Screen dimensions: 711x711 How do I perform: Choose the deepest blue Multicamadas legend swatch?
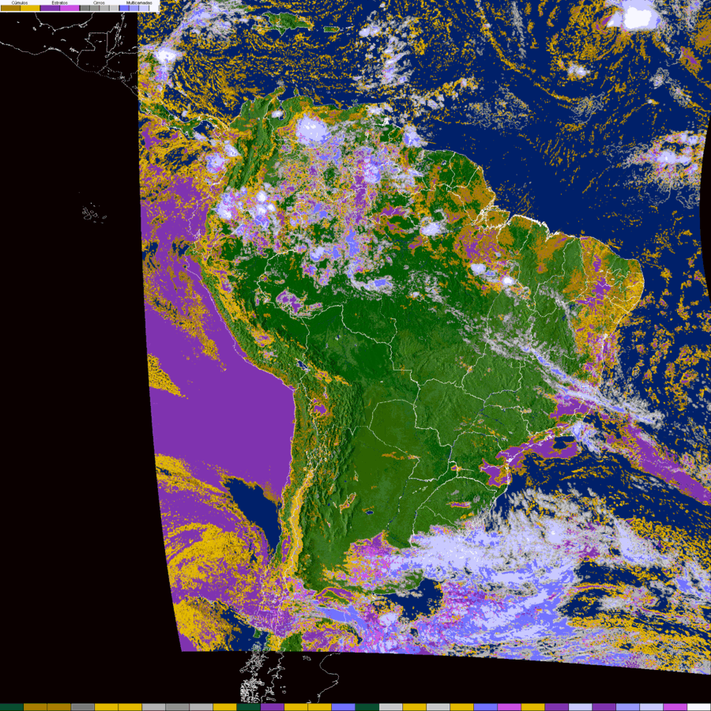124,8
